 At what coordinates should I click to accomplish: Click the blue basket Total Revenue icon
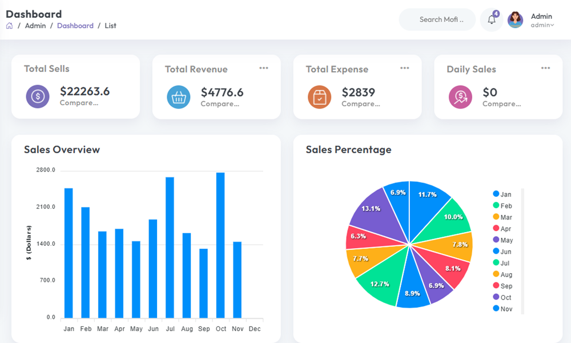coord(179,97)
